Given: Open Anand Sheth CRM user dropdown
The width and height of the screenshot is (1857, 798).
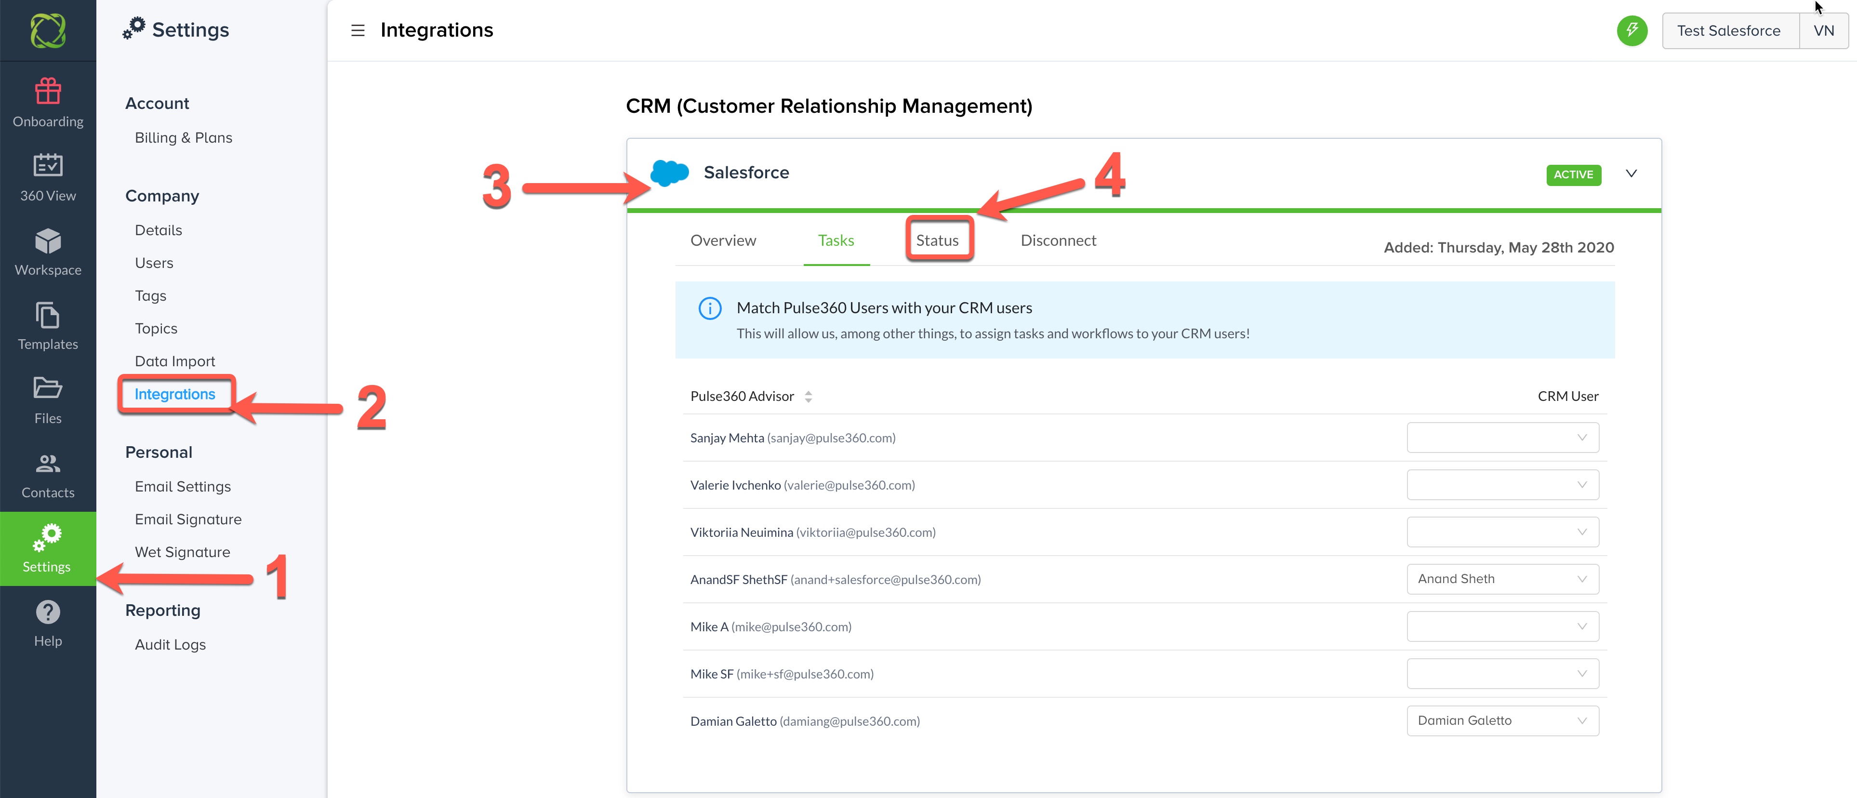Looking at the screenshot, I should pos(1502,579).
